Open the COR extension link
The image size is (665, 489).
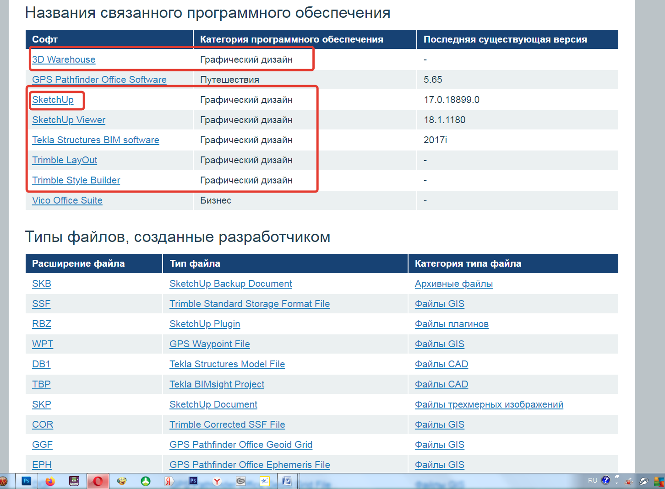(x=43, y=425)
